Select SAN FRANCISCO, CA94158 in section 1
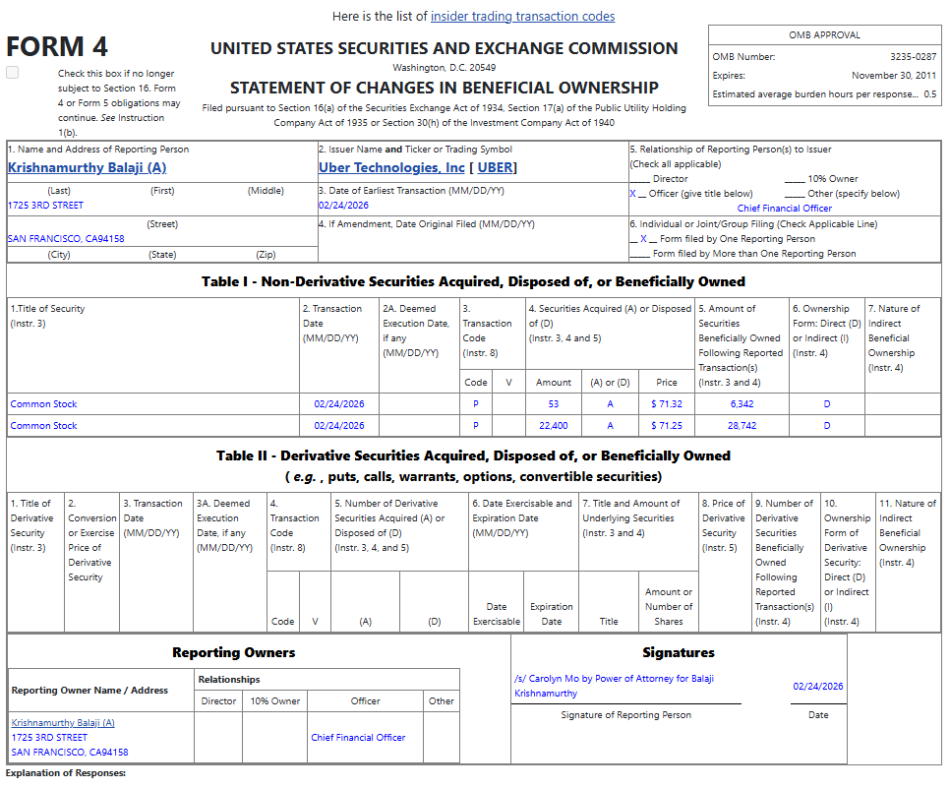The image size is (950, 788). pyautogui.click(x=66, y=239)
